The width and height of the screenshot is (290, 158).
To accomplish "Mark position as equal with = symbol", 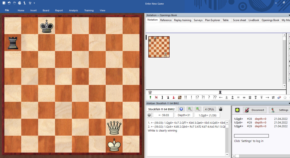I will (x=238, y=97).
